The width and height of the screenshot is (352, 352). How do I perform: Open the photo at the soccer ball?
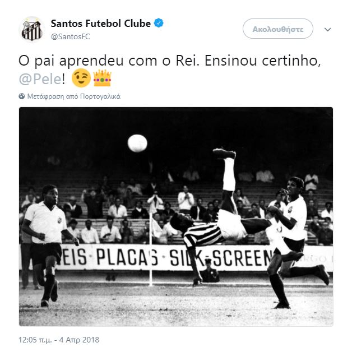(137, 143)
